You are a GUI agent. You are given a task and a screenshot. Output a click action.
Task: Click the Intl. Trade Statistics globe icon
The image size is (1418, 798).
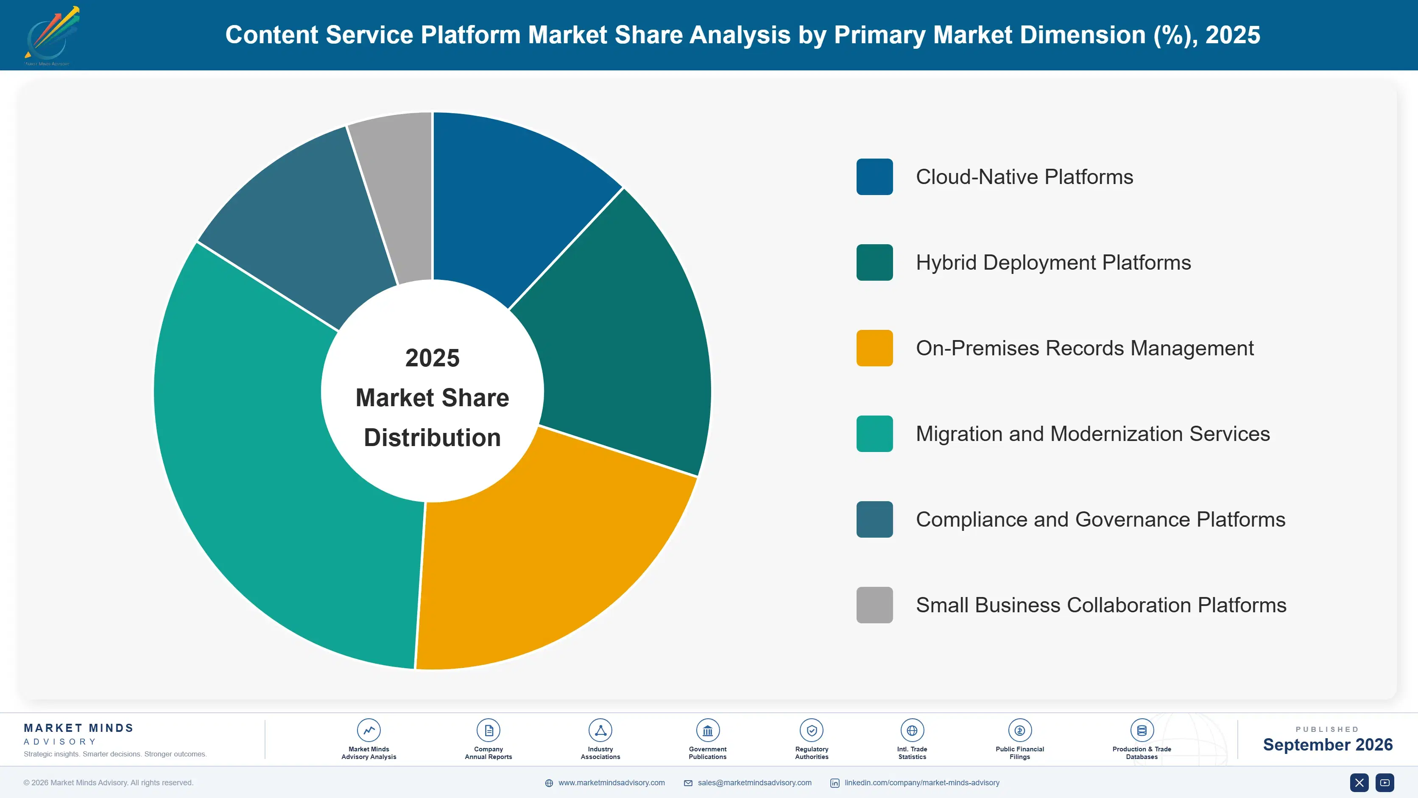(912, 730)
